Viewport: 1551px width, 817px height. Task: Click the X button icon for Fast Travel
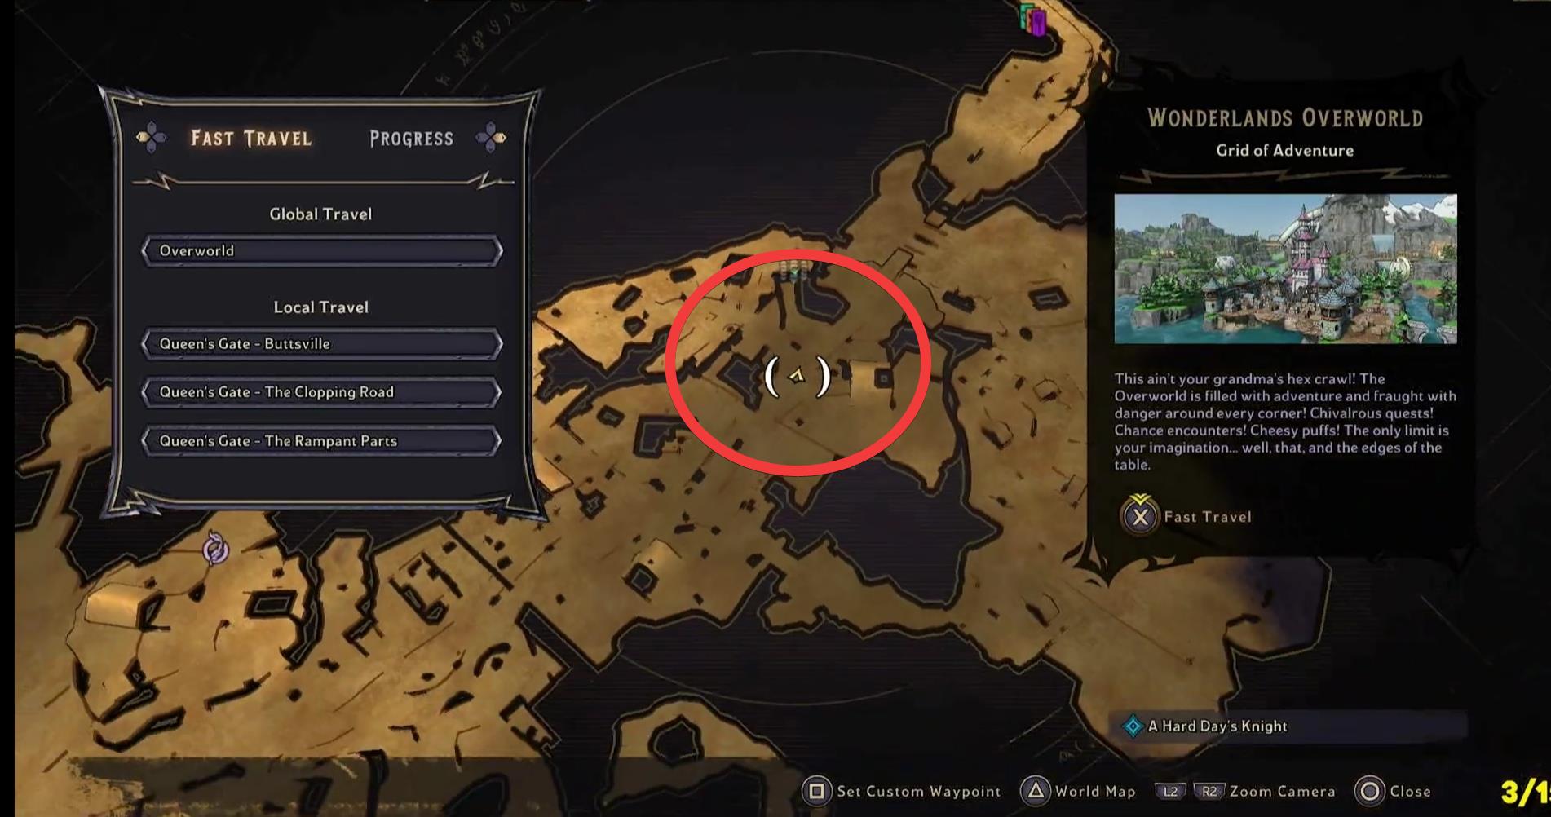click(1140, 515)
